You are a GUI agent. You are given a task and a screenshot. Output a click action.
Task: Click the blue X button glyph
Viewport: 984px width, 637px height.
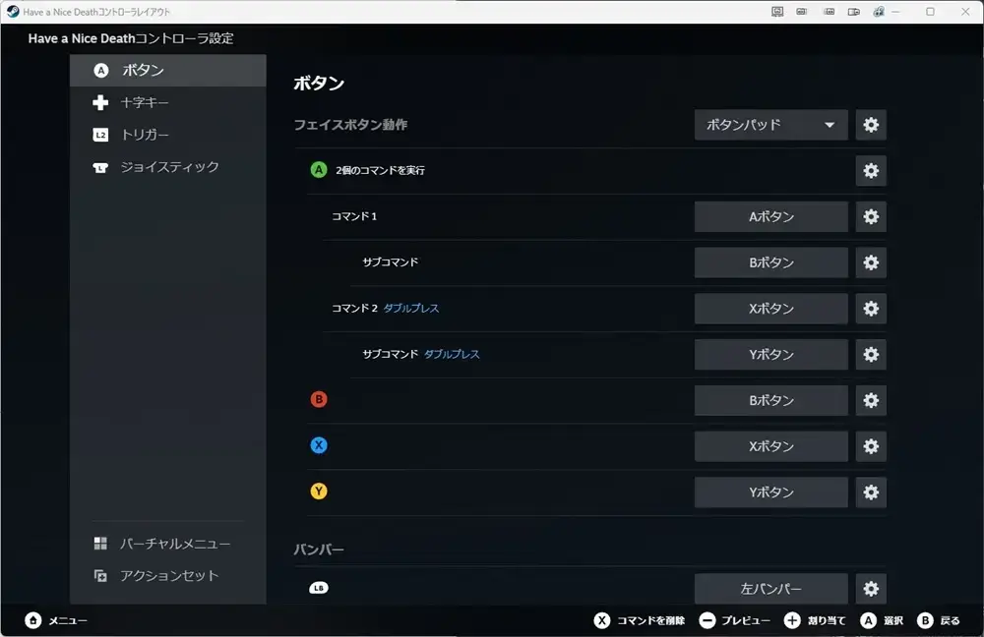(x=319, y=445)
